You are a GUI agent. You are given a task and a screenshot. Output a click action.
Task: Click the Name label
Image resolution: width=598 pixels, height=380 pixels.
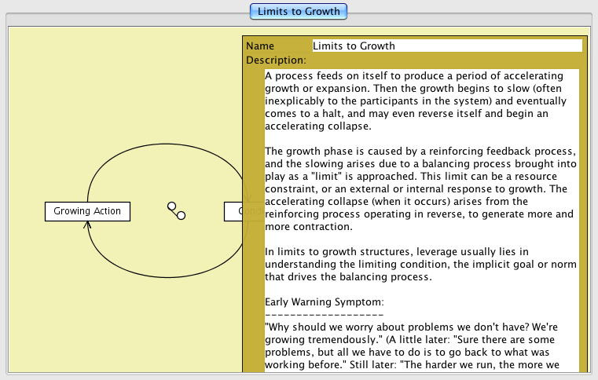click(x=260, y=46)
